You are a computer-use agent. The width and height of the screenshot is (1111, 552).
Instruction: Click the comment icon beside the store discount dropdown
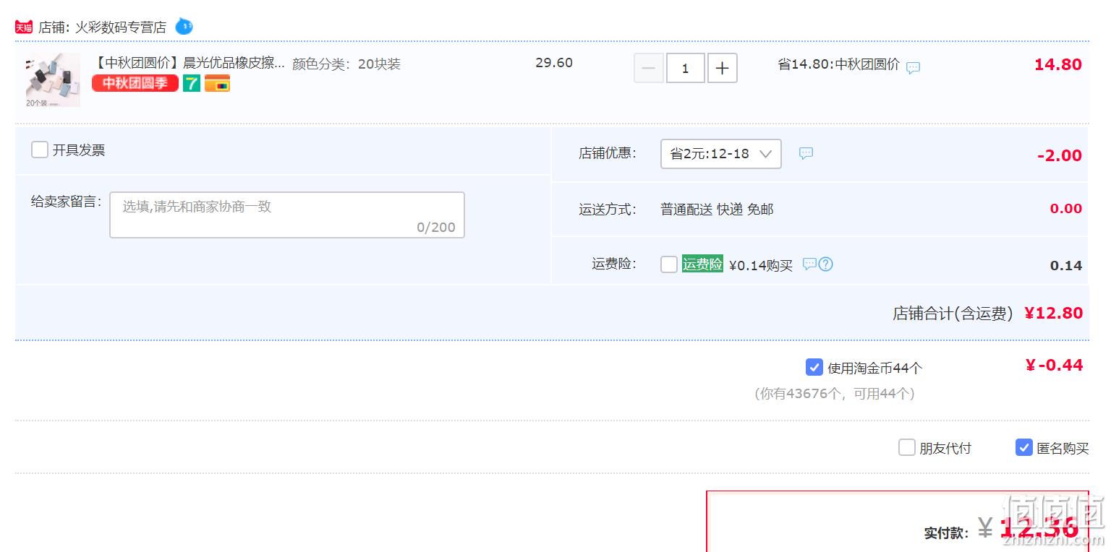(806, 153)
